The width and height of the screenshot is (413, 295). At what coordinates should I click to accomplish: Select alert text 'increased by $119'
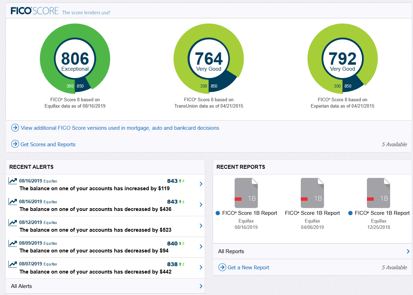(x=147, y=188)
